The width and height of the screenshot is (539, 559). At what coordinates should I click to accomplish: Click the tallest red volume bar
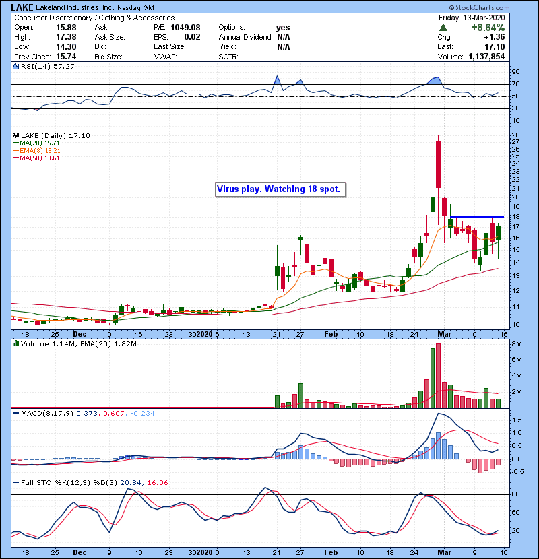(438, 376)
